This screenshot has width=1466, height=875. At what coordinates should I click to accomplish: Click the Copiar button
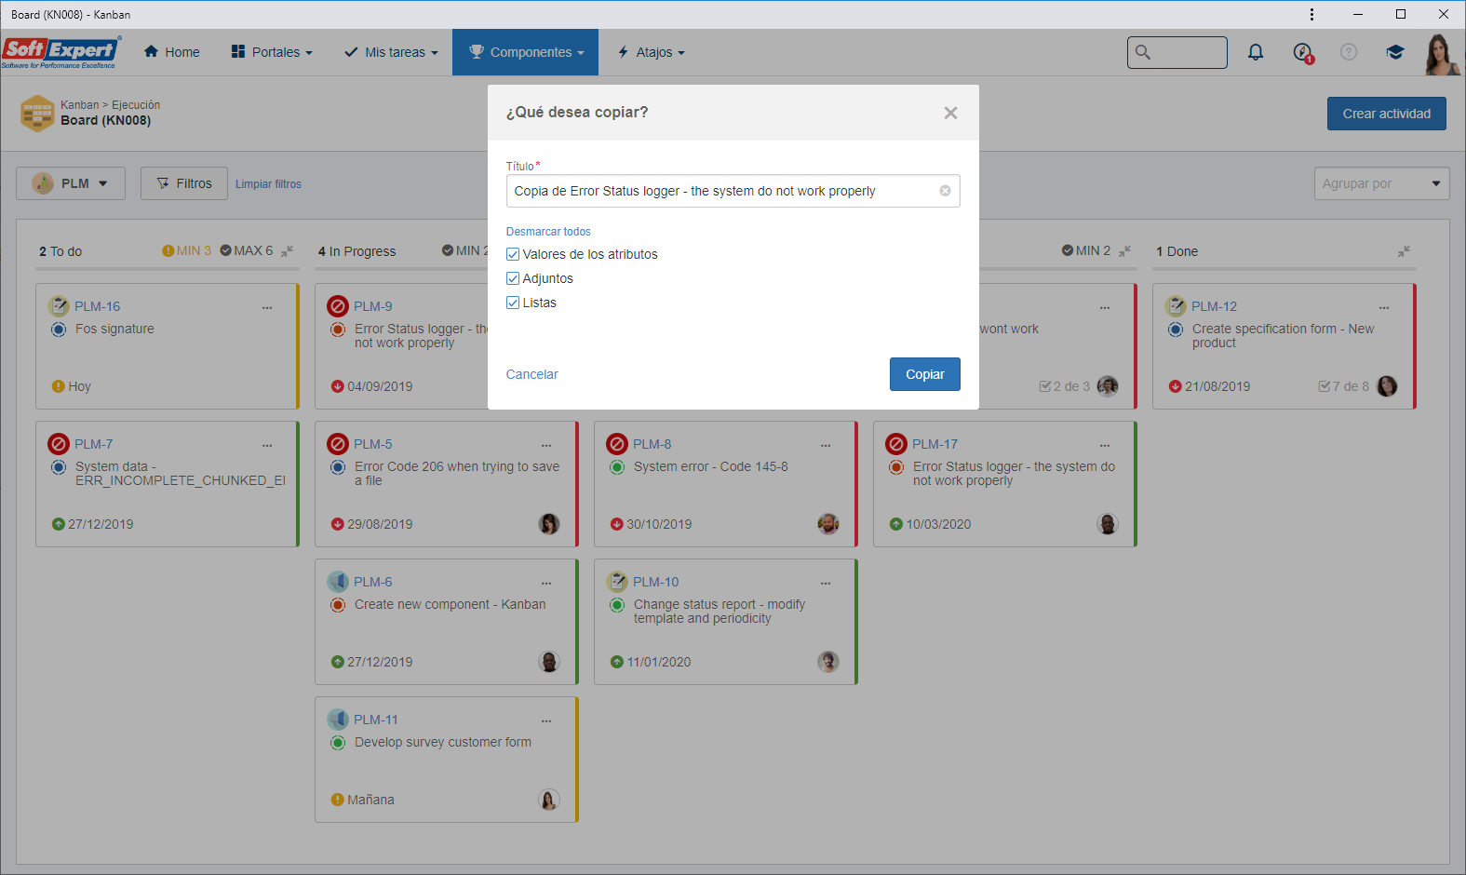(x=924, y=374)
